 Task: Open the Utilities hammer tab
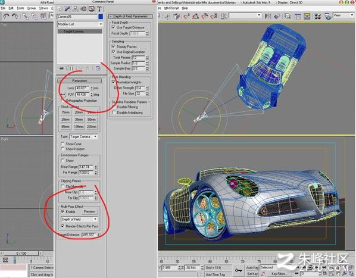(x=99, y=9)
